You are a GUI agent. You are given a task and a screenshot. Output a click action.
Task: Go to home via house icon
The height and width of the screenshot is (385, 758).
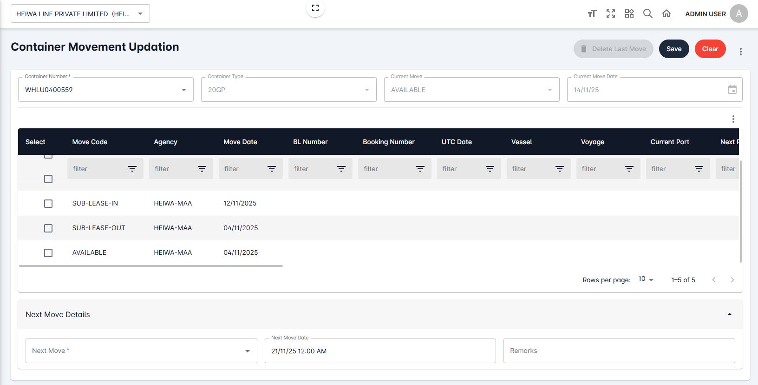pyautogui.click(x=666, y=13)
